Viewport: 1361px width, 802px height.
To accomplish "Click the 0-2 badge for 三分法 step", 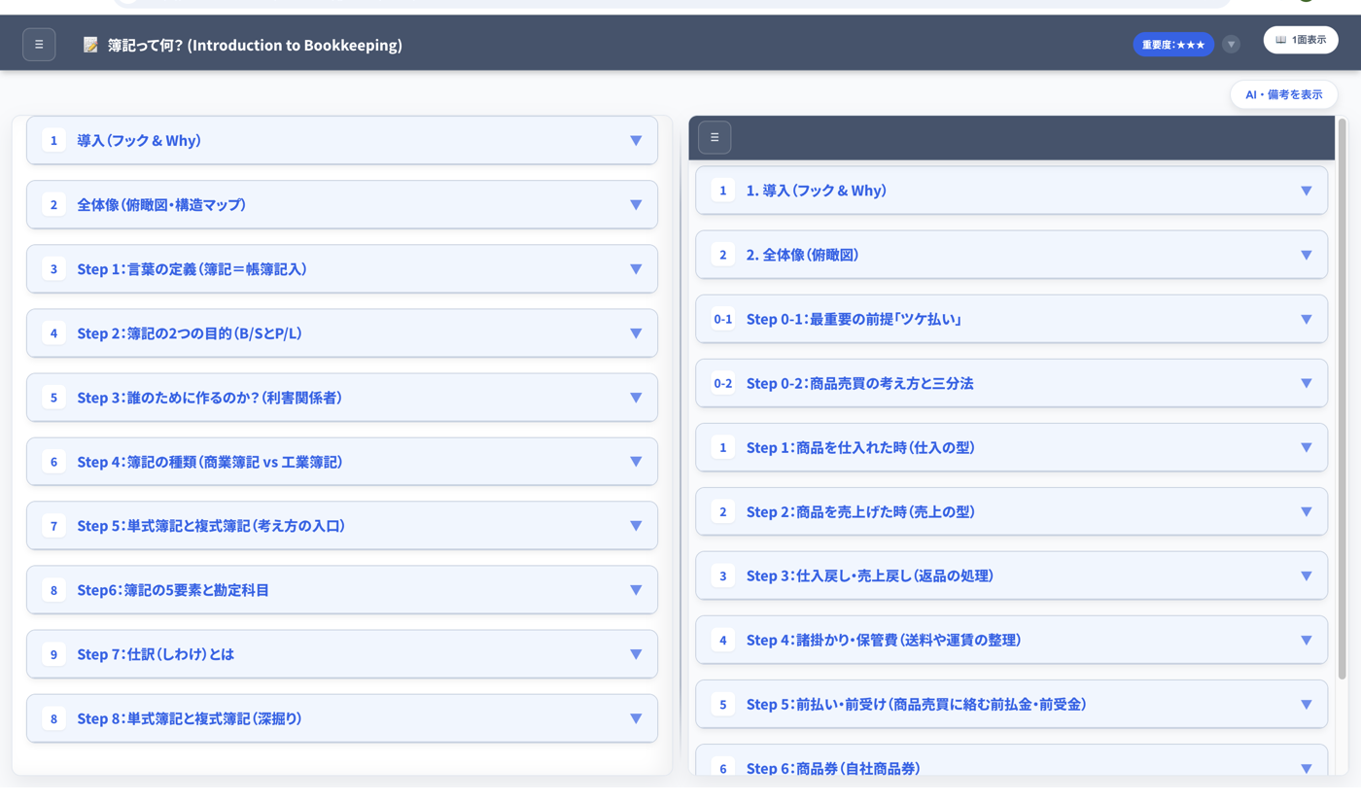I will tap(723, 383).
